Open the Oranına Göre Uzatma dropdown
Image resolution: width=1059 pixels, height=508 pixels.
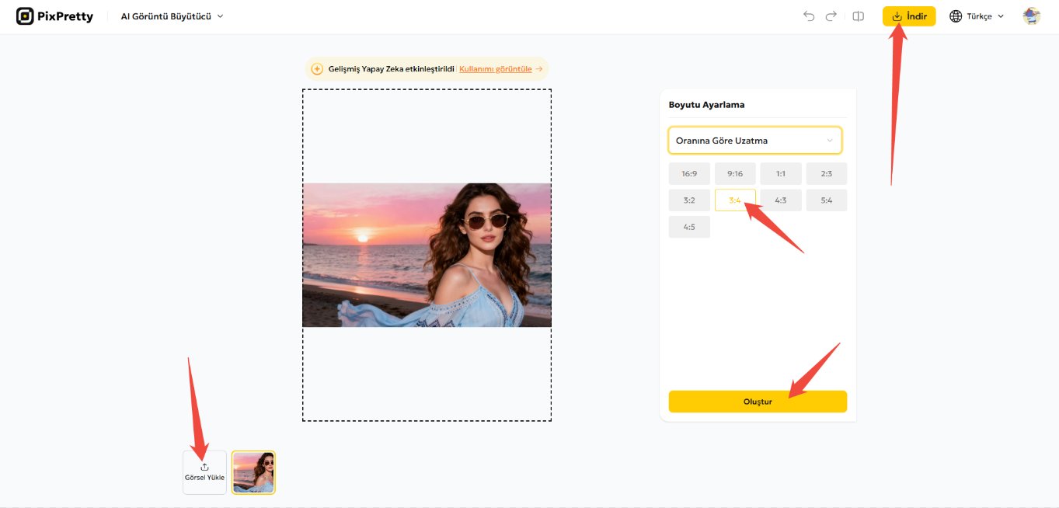tap(754, 140)
